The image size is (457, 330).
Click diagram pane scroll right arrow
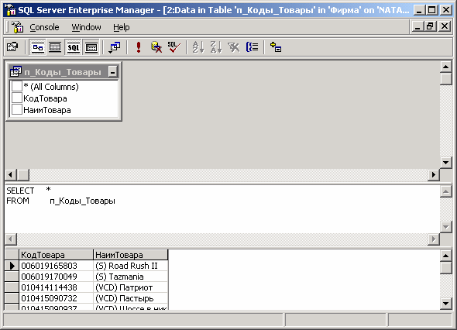[x=434, y=174]
